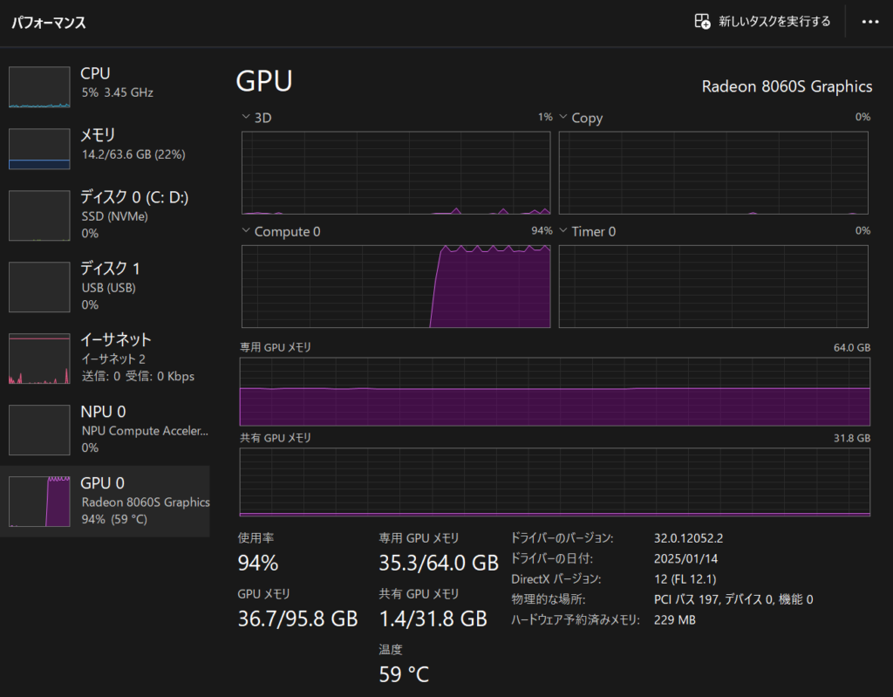Click 新しいタスクを実行する button label

pyautogui.click(x=774, y=22)
